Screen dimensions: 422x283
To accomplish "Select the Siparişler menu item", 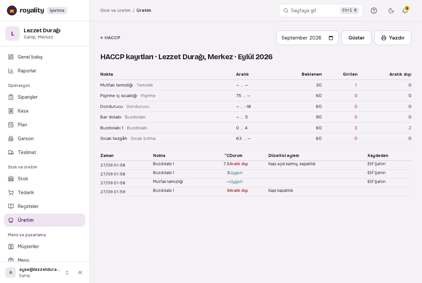I will coord(45,97).
